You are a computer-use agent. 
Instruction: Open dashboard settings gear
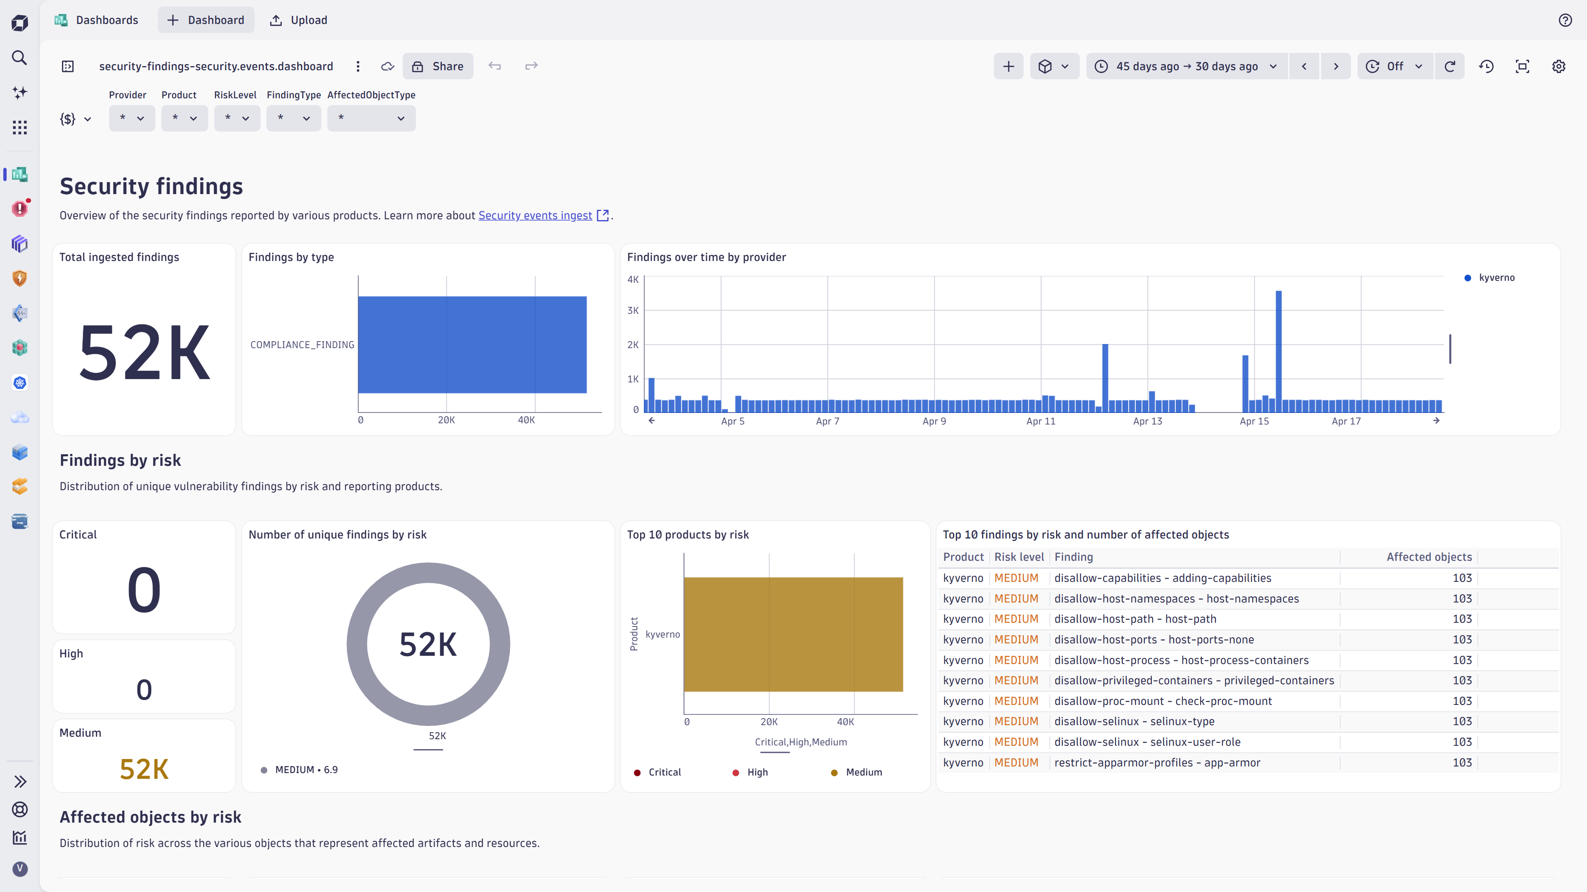click(1558, 66)
